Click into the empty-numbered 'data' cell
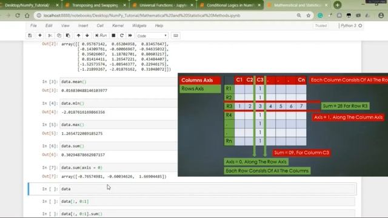 pyautogui.click(x=207, y=189)
